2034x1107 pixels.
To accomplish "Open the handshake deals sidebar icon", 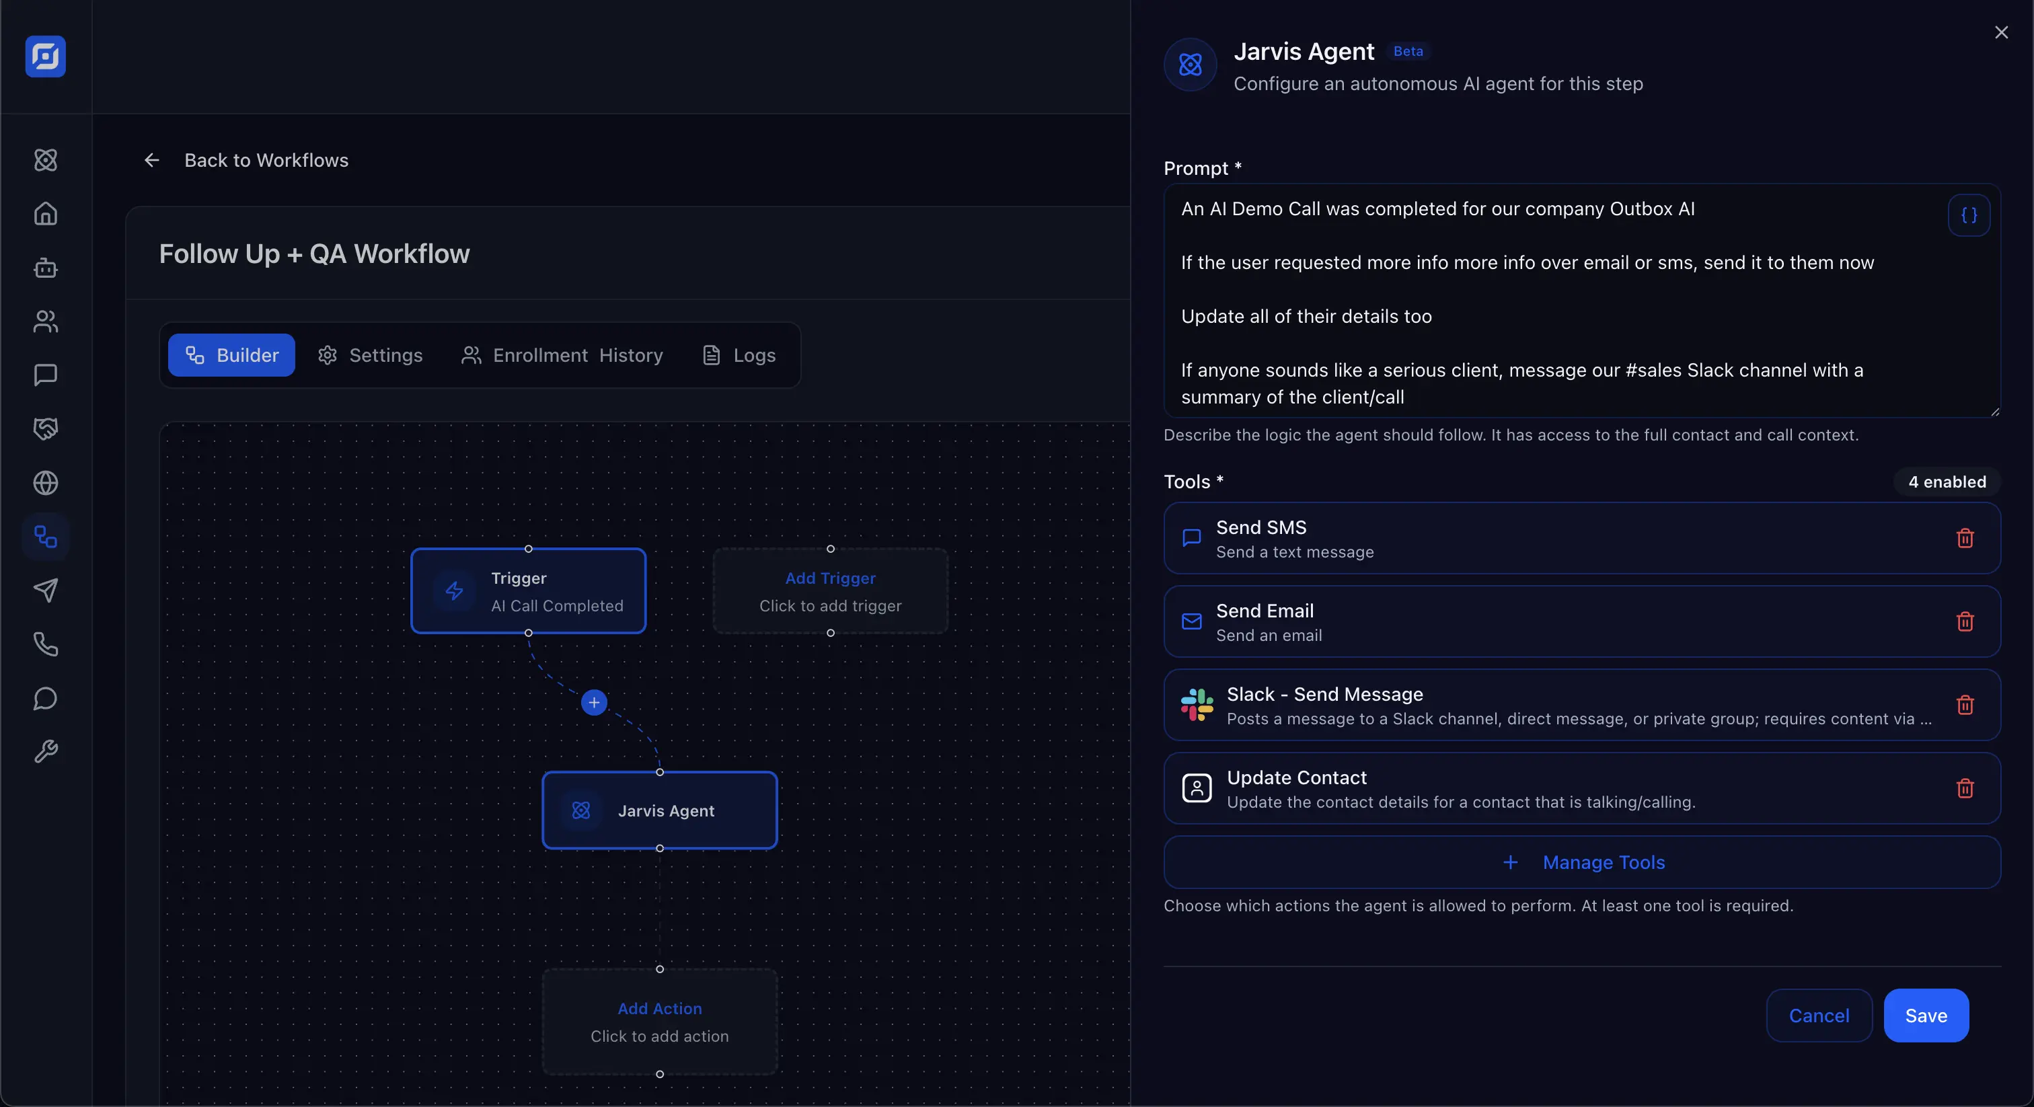I will [x=46, y=429].
